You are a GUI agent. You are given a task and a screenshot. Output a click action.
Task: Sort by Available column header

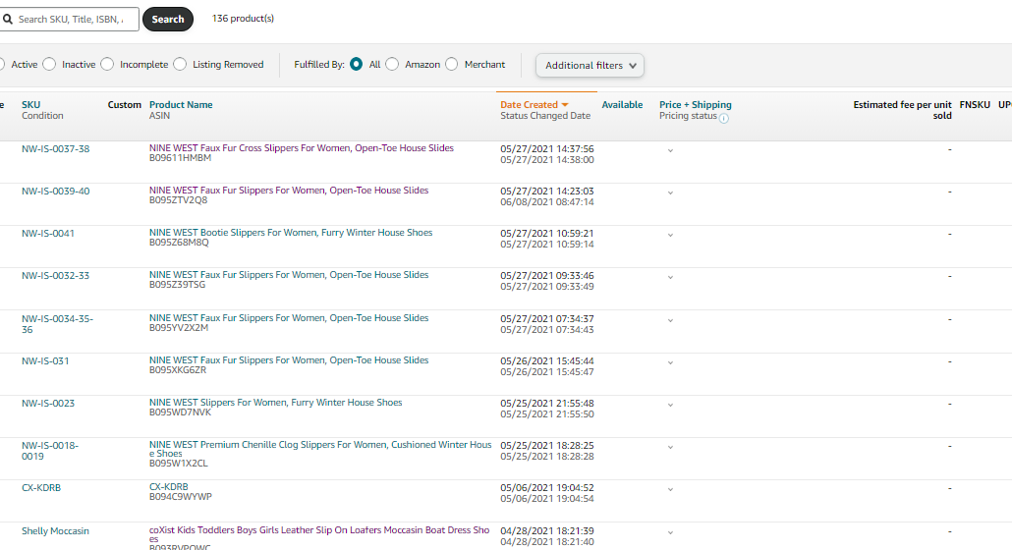[x=622, y=104]
